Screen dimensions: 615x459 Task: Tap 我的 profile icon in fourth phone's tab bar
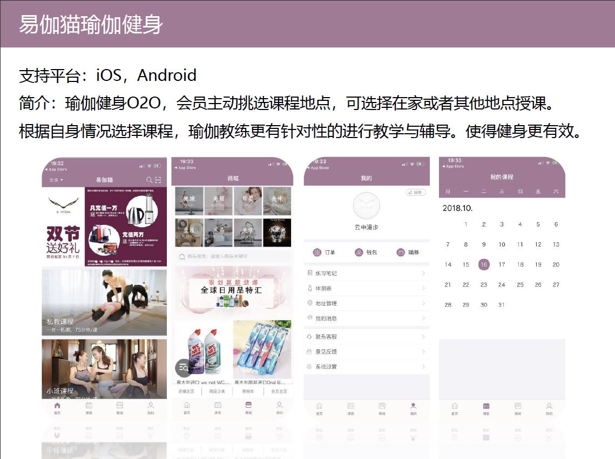[549, 406]
